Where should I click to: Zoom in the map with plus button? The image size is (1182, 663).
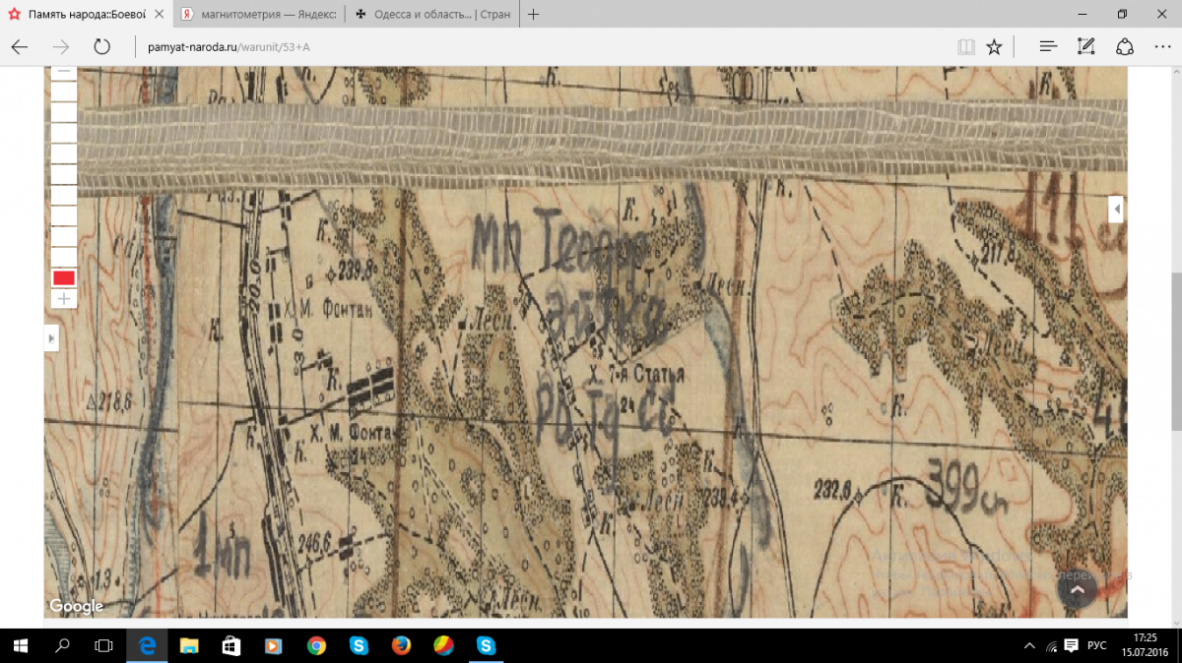(64, 299)
